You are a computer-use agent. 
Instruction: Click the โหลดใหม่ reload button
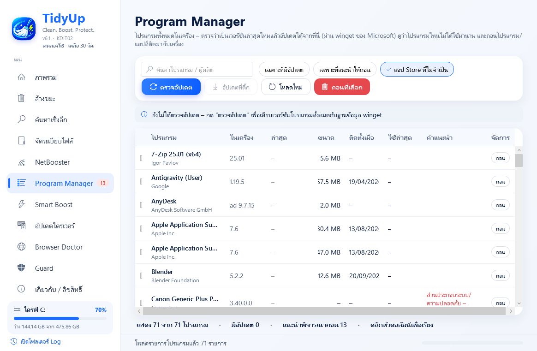(x=286, y=87)
